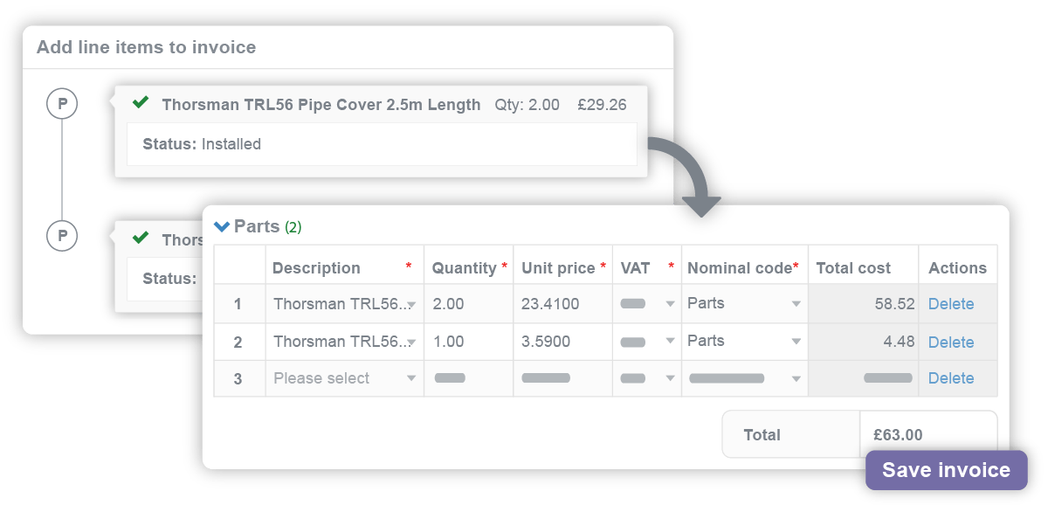Open the Description dropdown for row 1
Viewport: 1048px width, 512px height.
coord(343,303)
